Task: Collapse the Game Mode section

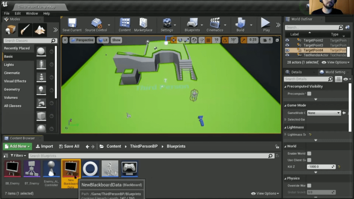Action: (x=285, y=105)
